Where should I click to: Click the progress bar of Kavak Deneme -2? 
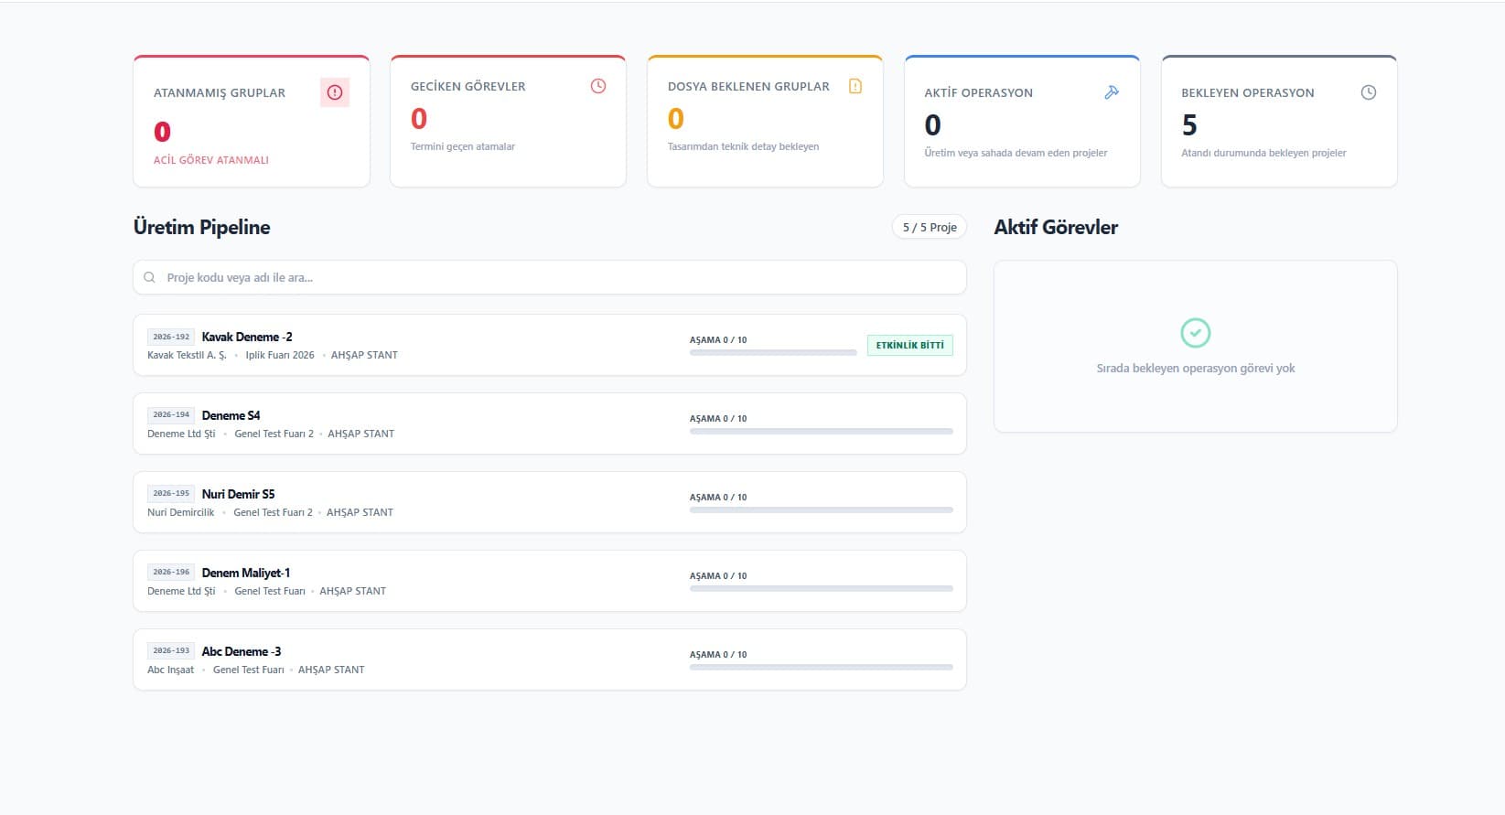coord(773,352)
